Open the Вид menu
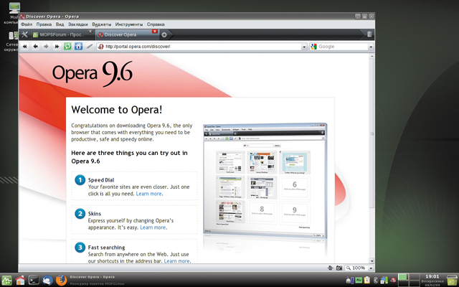 tap(60, 24)
